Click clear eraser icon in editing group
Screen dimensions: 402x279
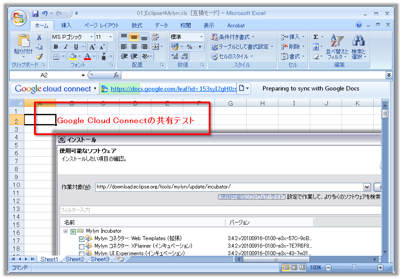(x=316, y=57)
